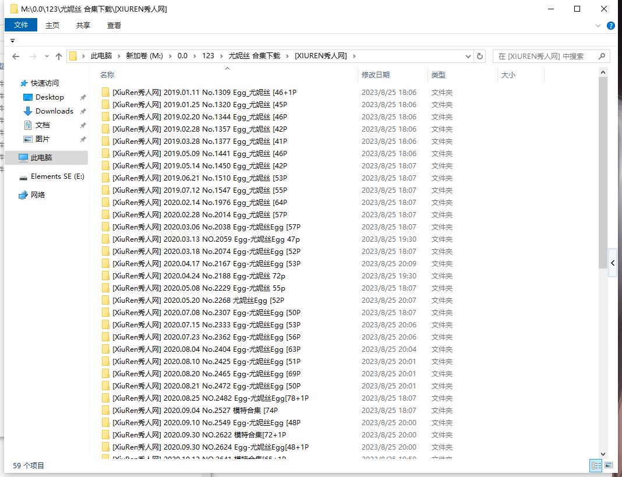Select folder 2020.08.04 No.2404 [63P
The image size is (622, 477).
206,349
